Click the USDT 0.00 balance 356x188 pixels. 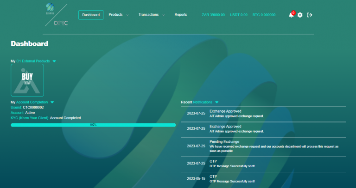(238, 15)
